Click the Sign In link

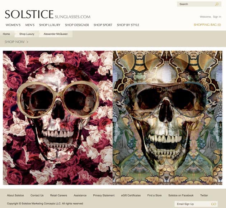pyautogui.click(x=217, y=17)
